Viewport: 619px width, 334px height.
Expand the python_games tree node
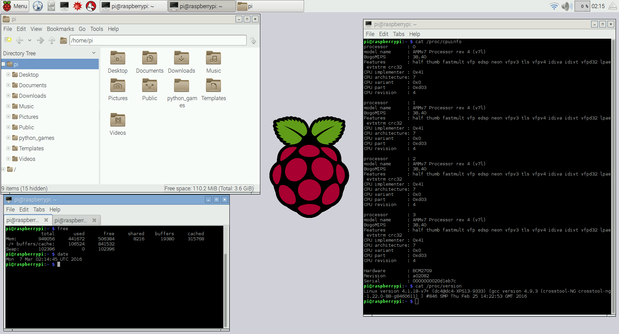8,137
